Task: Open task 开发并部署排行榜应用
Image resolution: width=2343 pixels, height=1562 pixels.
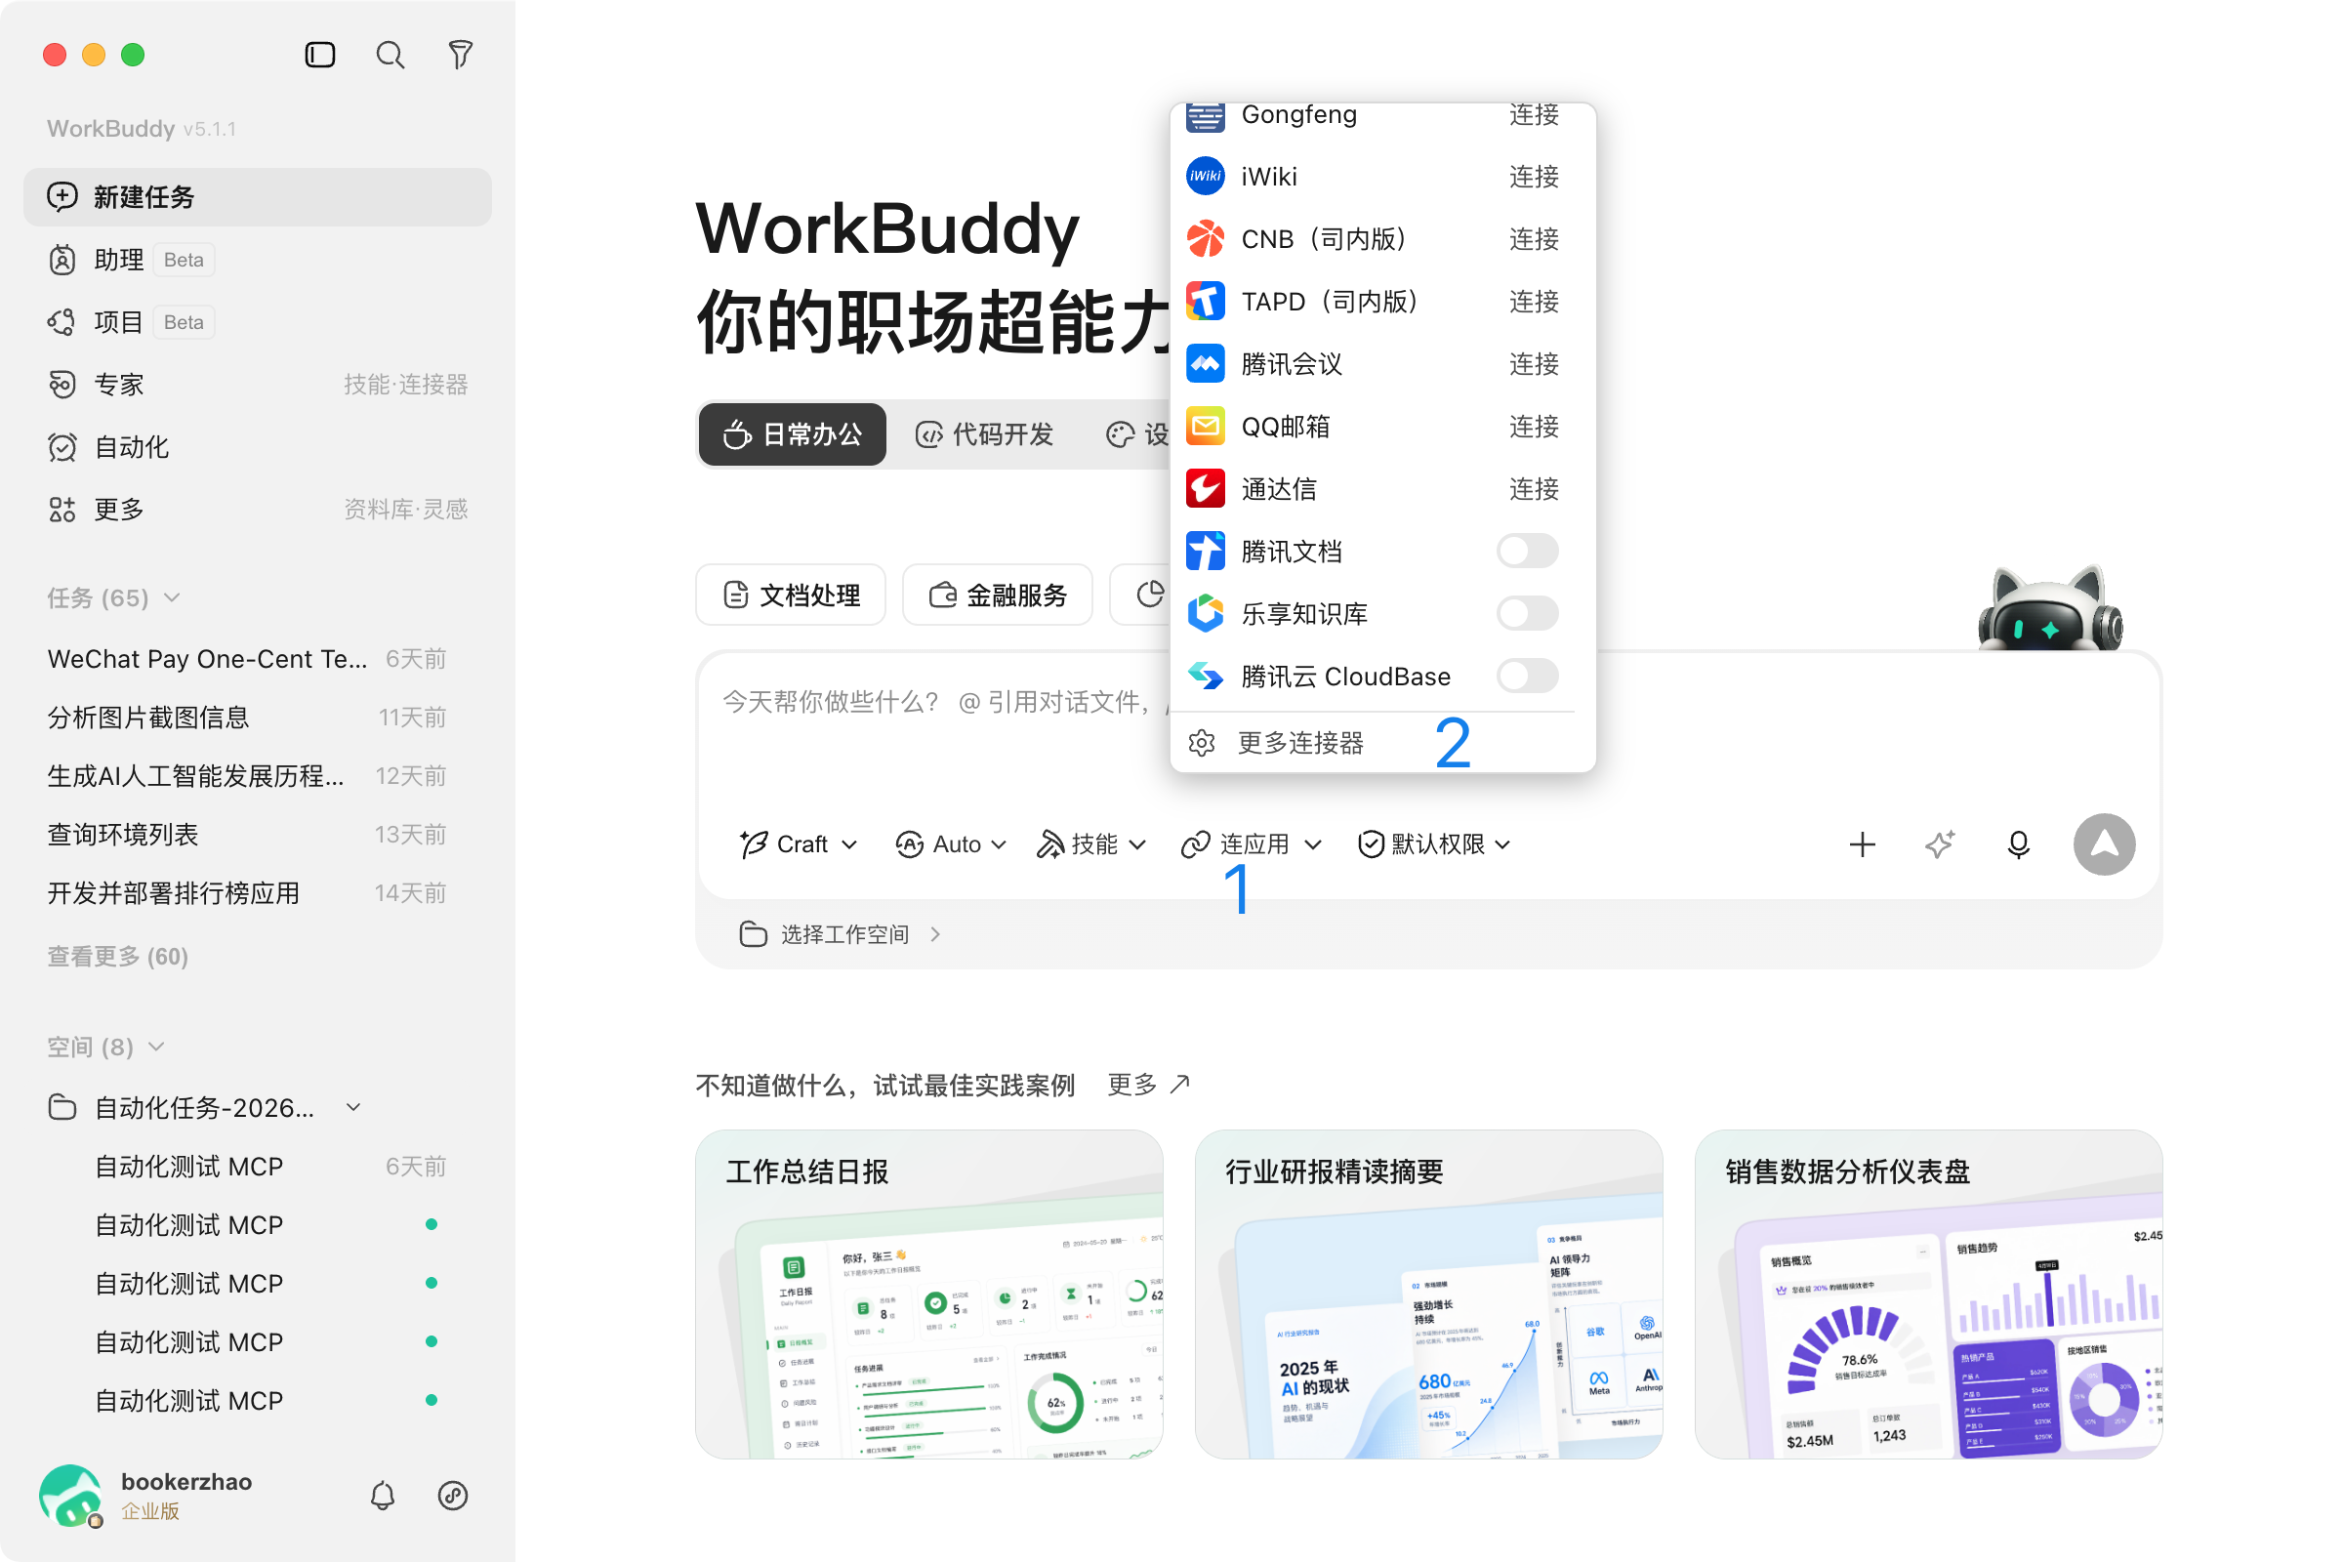Action: coord(247,892)
